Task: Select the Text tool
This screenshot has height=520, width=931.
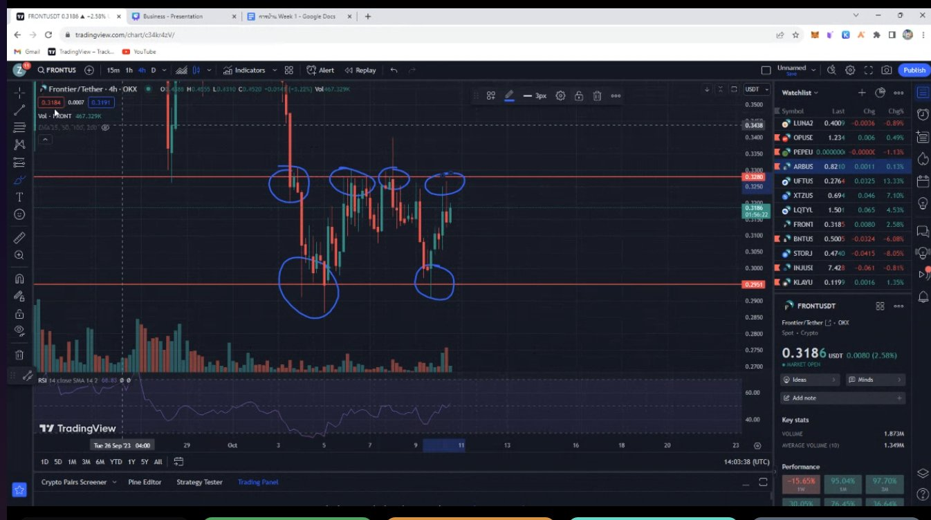Action: coord(19,197)
